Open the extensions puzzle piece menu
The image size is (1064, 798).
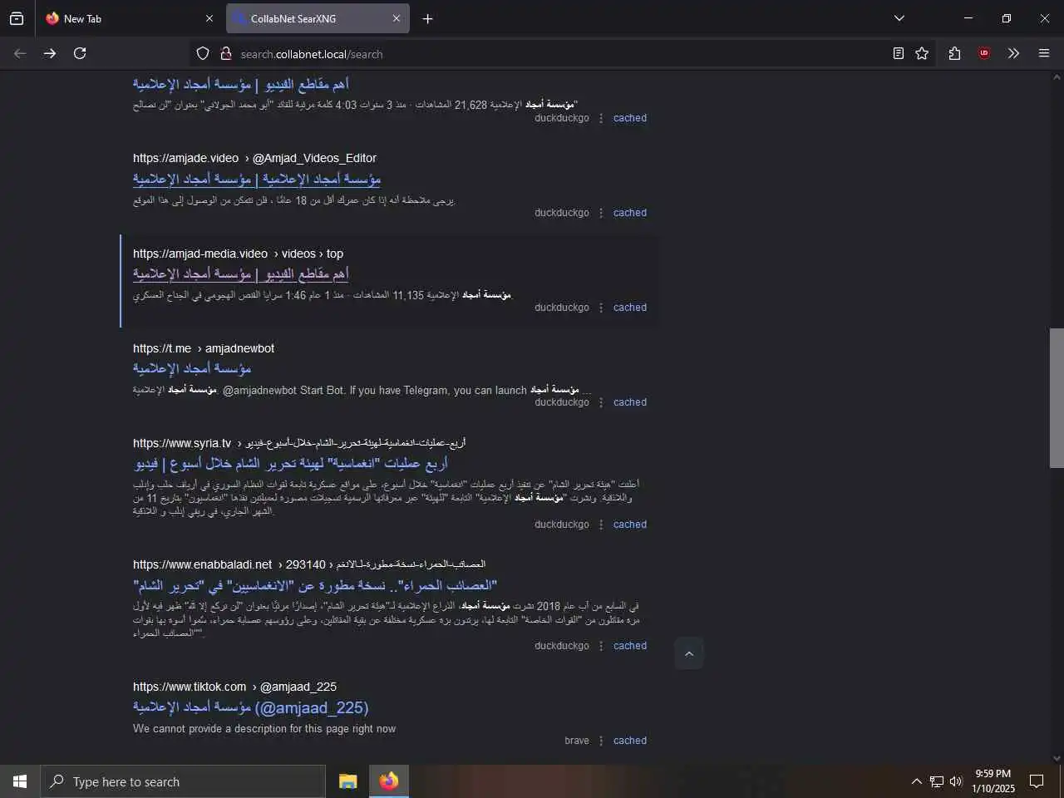coord(954,53)
